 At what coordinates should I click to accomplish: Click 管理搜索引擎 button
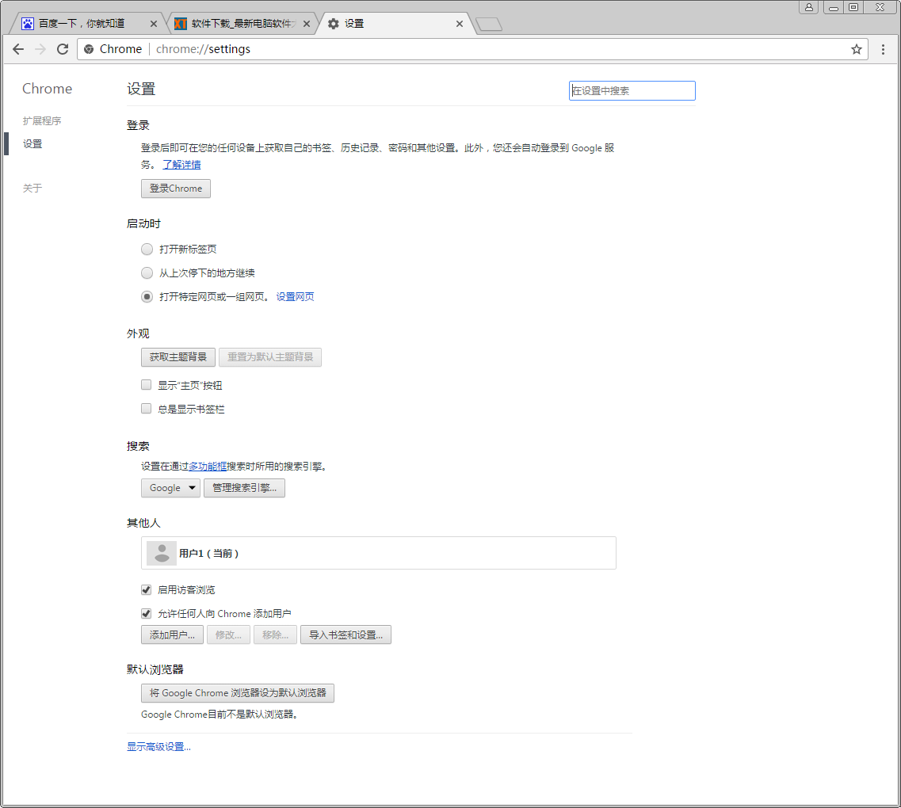(x=244, y=488)
